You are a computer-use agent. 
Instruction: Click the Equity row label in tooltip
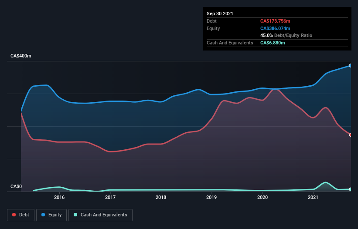(x=213, y=28)
